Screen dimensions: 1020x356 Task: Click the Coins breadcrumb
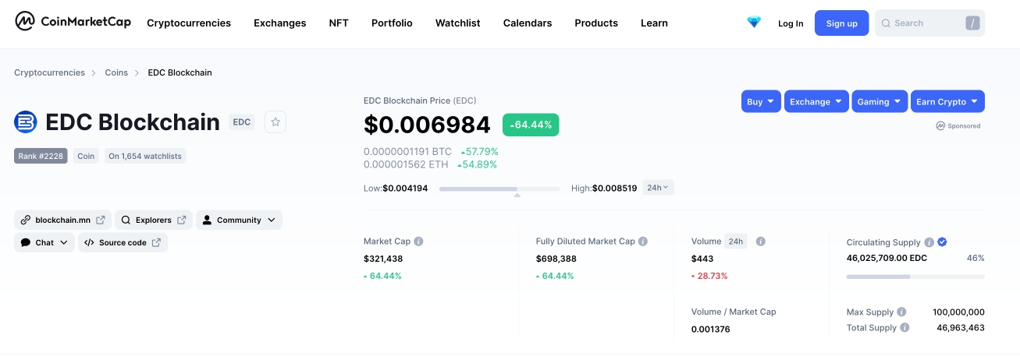click(116, 72)
